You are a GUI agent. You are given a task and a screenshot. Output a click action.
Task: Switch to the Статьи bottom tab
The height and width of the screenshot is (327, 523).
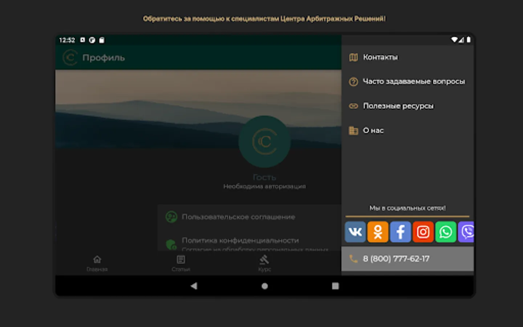[x=181, y=263]
